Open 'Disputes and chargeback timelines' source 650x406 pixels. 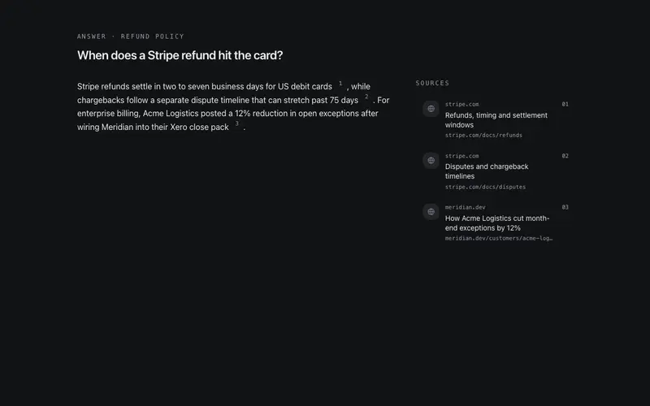pyautogui.click(x=487, y=171)
